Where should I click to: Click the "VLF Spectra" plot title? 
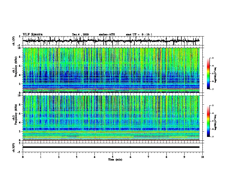coord(33,35)
